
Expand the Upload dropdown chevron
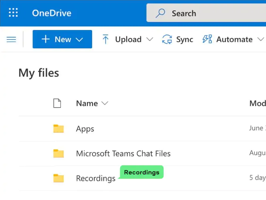pyautogui.click(x=150, y=39)
